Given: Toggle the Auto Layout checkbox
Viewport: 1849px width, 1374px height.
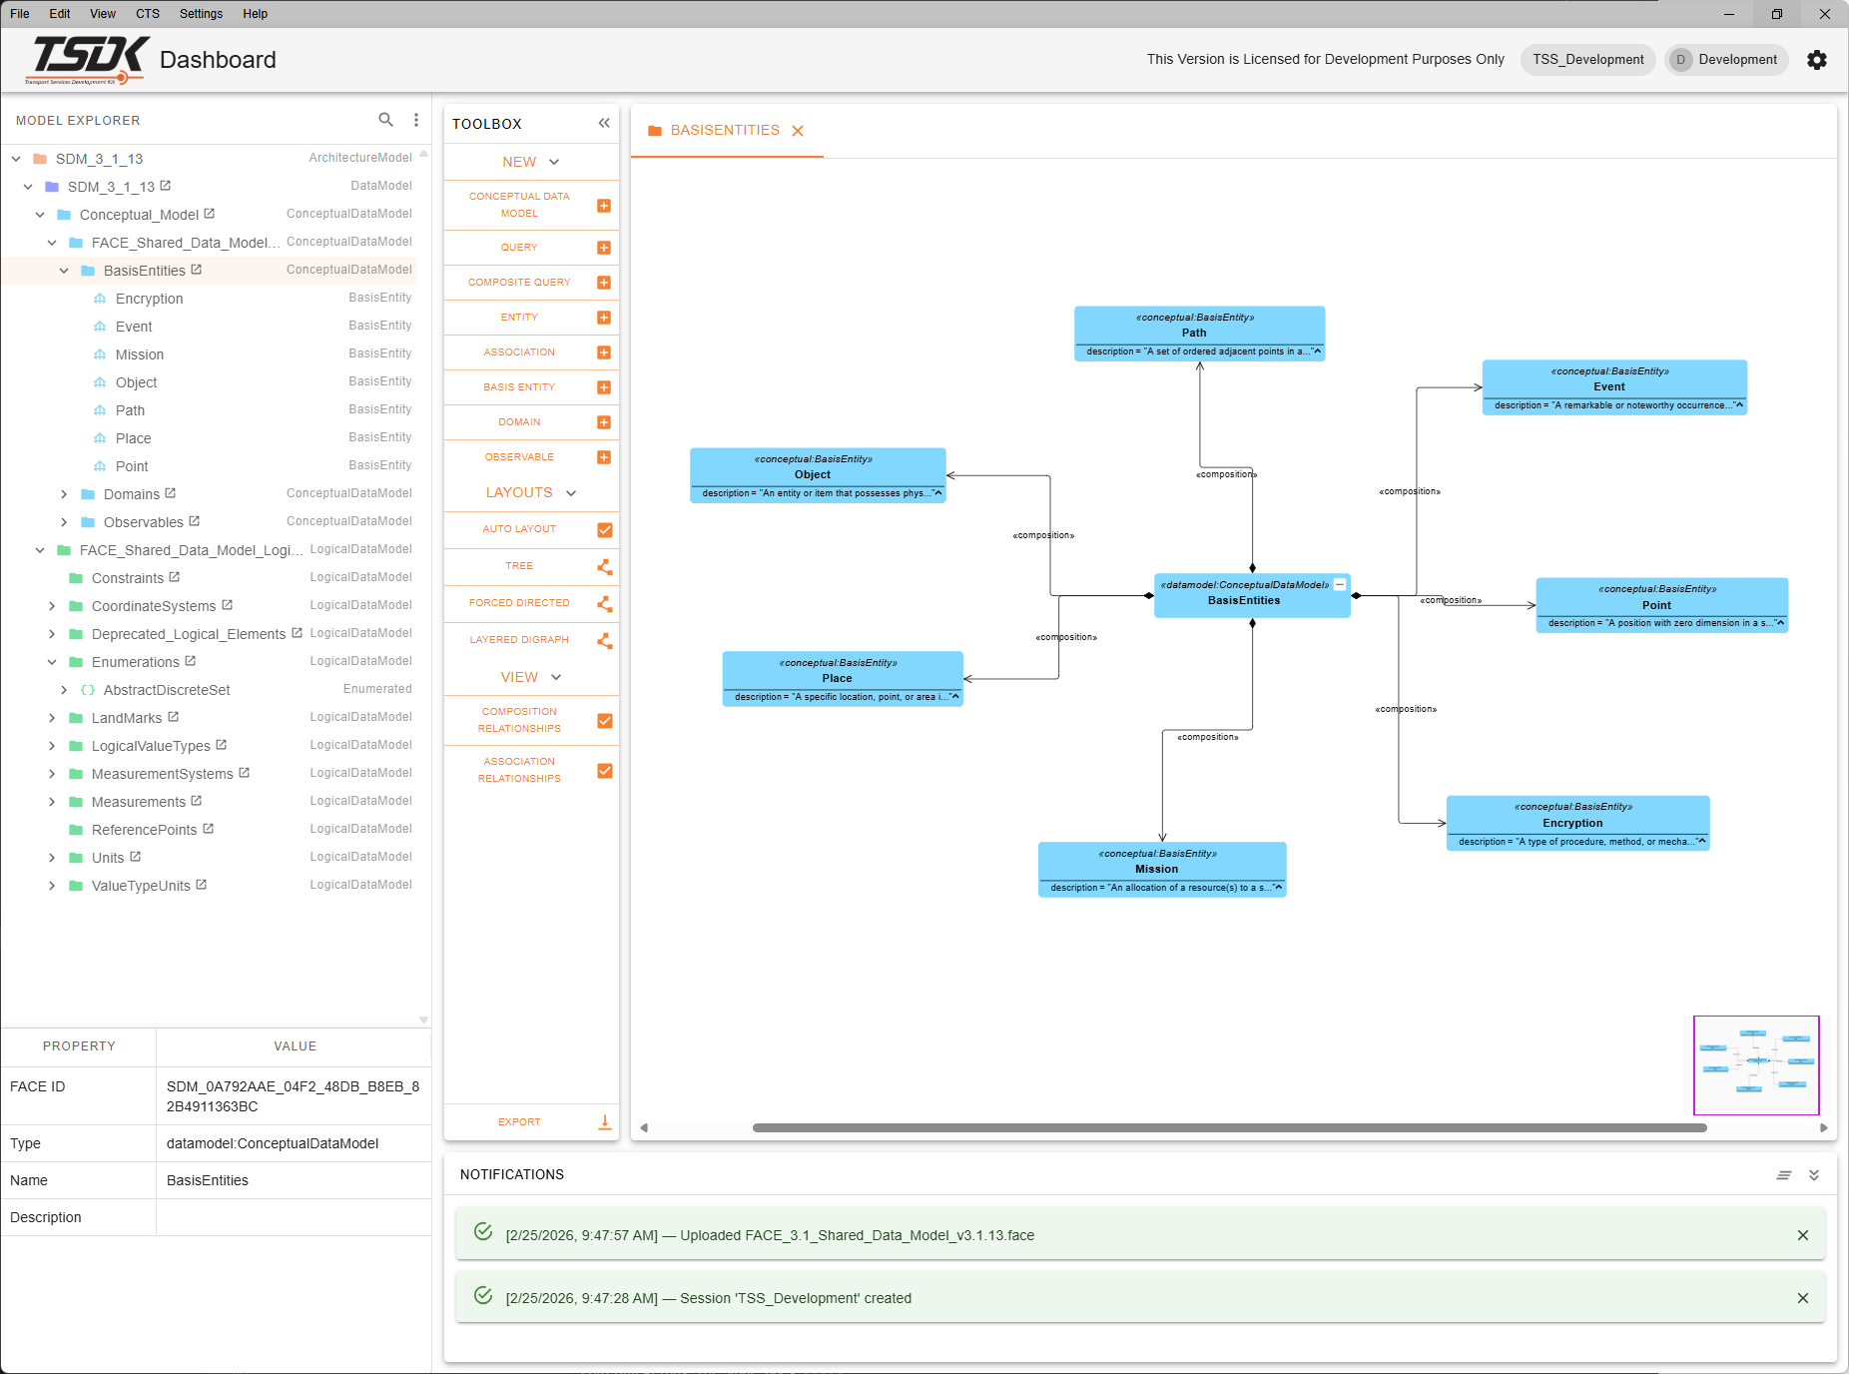Looking at the screenshot, I should [x=604, y=530].
